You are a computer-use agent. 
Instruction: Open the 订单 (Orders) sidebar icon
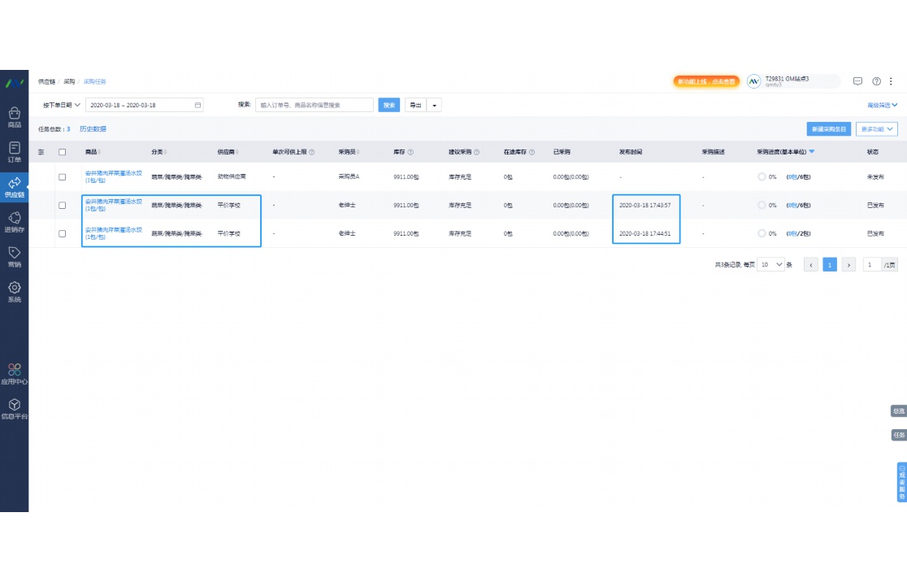14,152
